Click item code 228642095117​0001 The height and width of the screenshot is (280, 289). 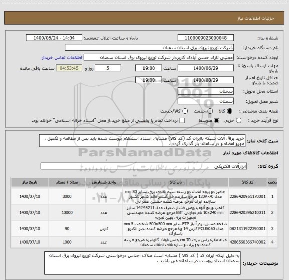click(247, 196)
